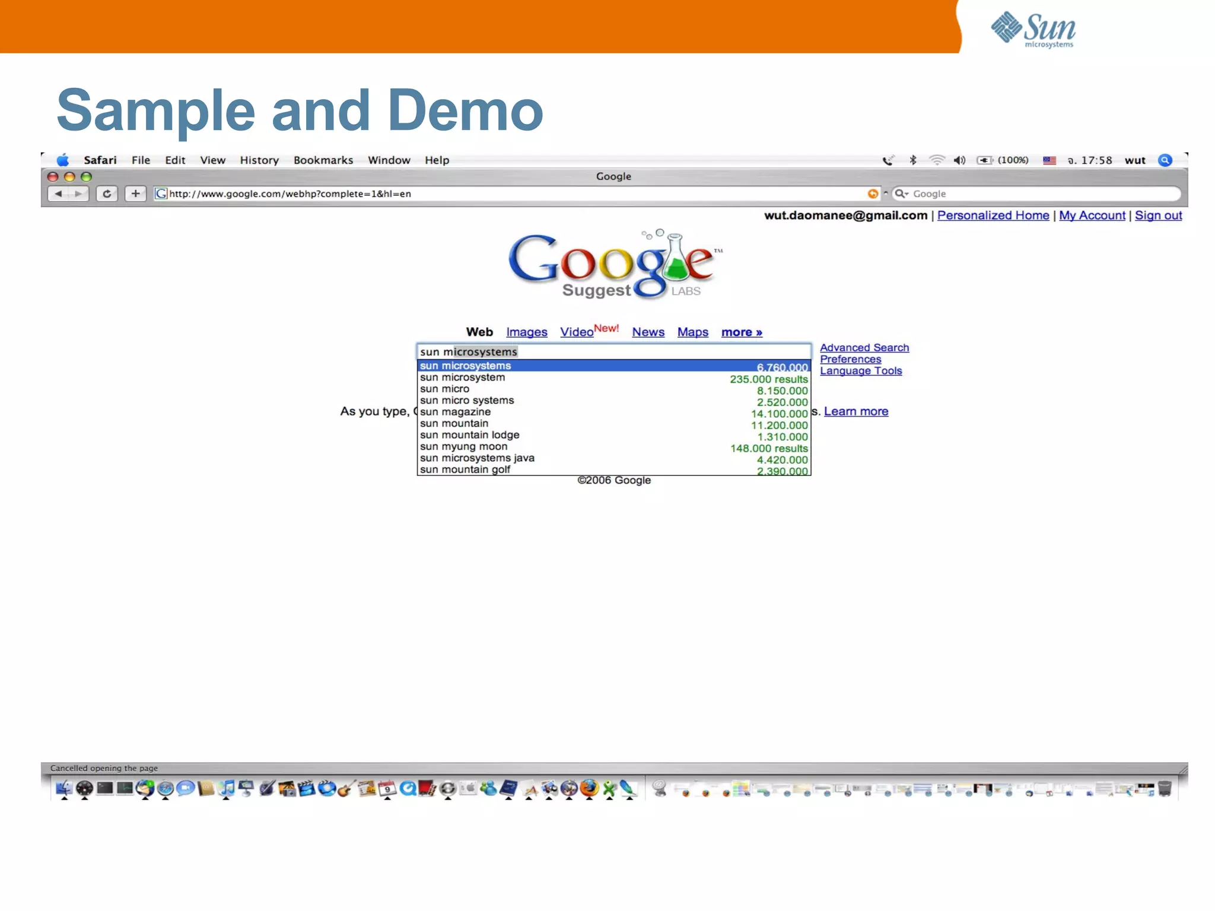Launch Dashboard from the dock
Screen dimensions: 1215x911
(84, 788)
